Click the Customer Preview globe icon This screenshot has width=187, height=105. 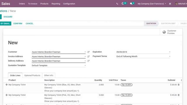click(x=164, y=32)
